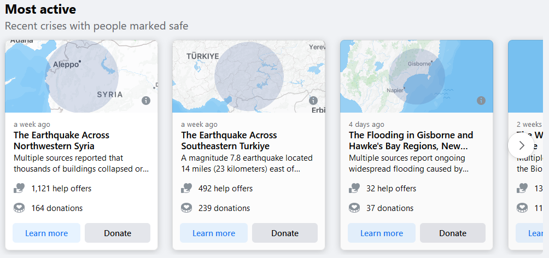Screen dimensions: 549x258
Task: Open "The Earthquake Across Northwestern Syria" title
Action: [x=61, y=140]
